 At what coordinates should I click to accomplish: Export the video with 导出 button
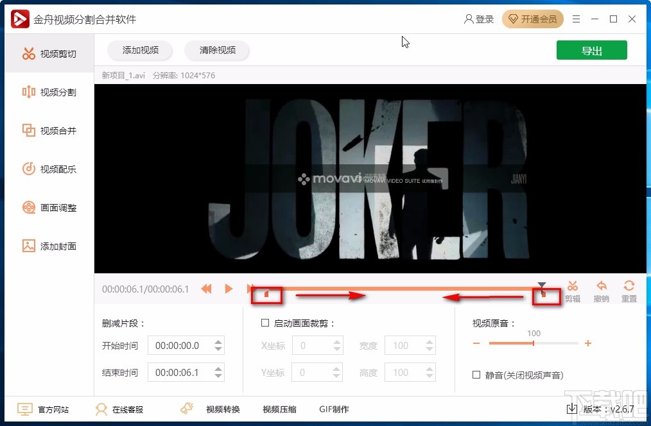pos(592,51)
